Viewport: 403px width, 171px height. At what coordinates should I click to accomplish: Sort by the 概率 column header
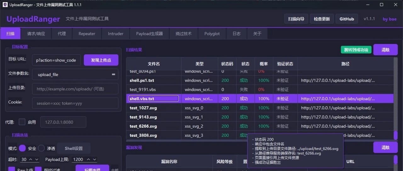pyautogui.click(x=264, y=64)
